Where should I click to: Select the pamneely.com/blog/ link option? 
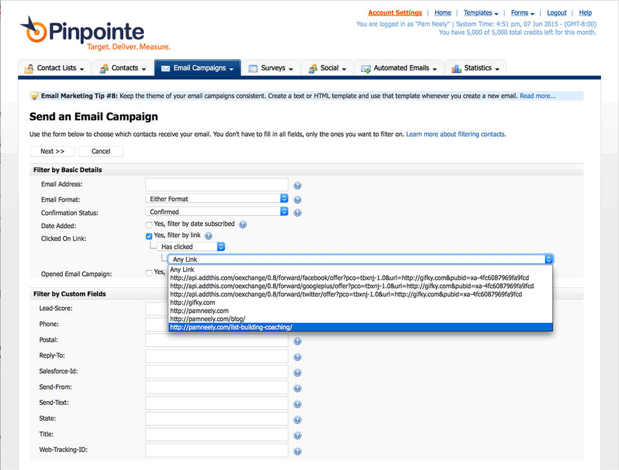208,319
